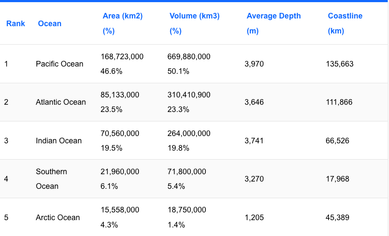This screenshot has height=236, width=389.
Task: Click Atlantic Ocean area value 85,133,000
Action: pyautogui.click(x=120, y=95)
